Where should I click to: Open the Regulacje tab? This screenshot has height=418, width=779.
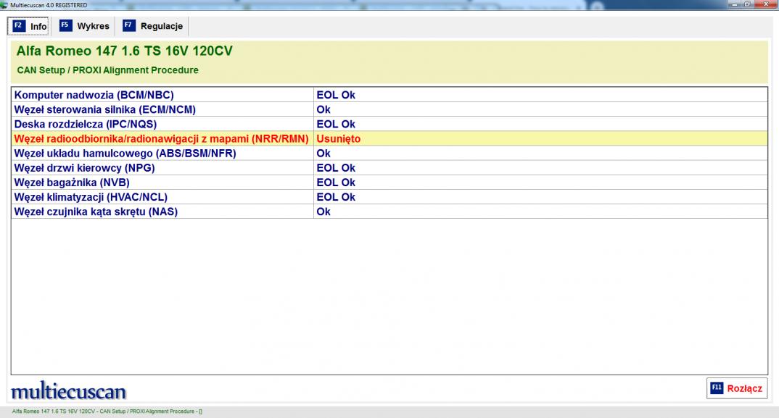point(152,26)
